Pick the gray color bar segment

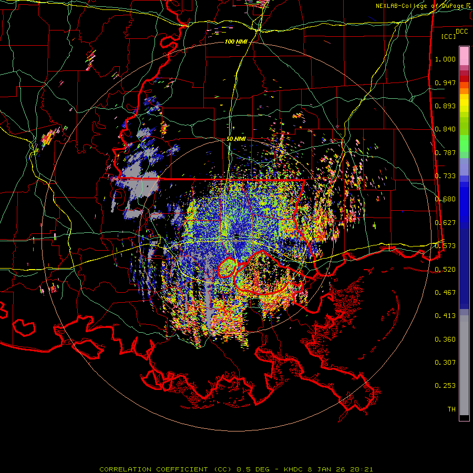click(464, 365)
